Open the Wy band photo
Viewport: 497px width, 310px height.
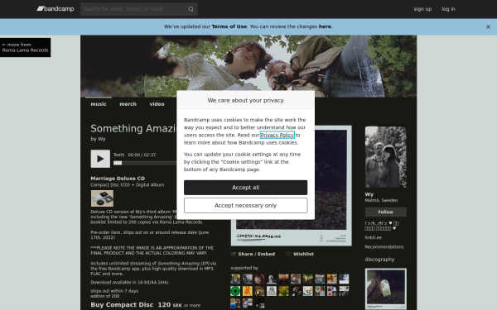[x=386, y=157]
